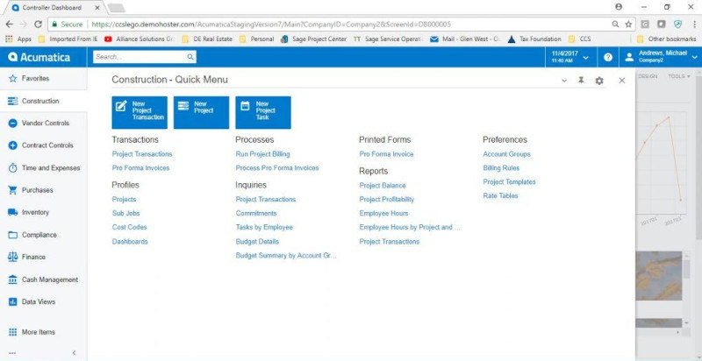Image resolution: width=702 pixels, height=361 pixels.
Task: Collapse the left navigation sidebar
Action: click(74, 352)
